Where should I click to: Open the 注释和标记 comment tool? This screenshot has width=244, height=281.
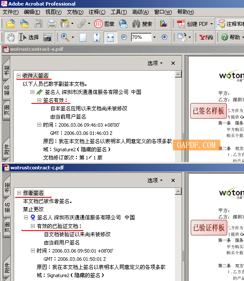[x=230, y=24]
